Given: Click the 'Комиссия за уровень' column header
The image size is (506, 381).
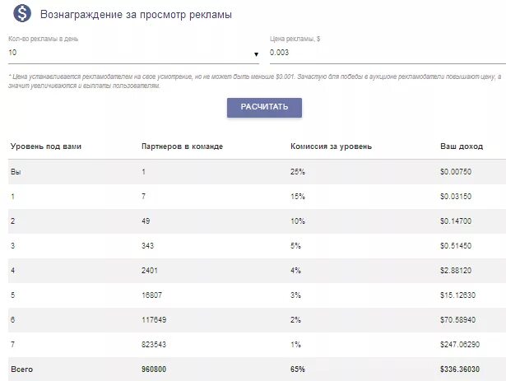Looking at the screenshot, I should pos(331,146).
